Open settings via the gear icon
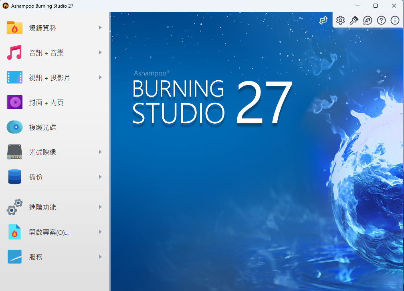Image resolution: width=404 pixels, height=291 pixels. [340, 20]
